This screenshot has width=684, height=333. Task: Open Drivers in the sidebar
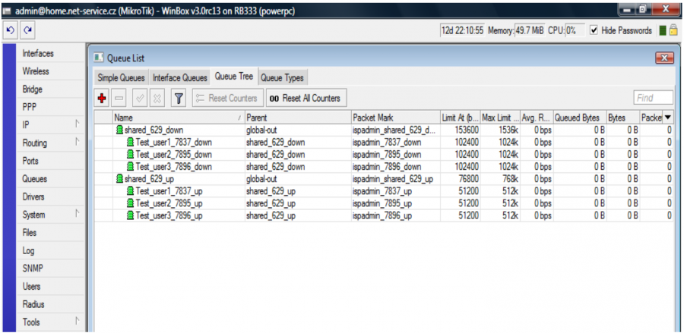33,196
